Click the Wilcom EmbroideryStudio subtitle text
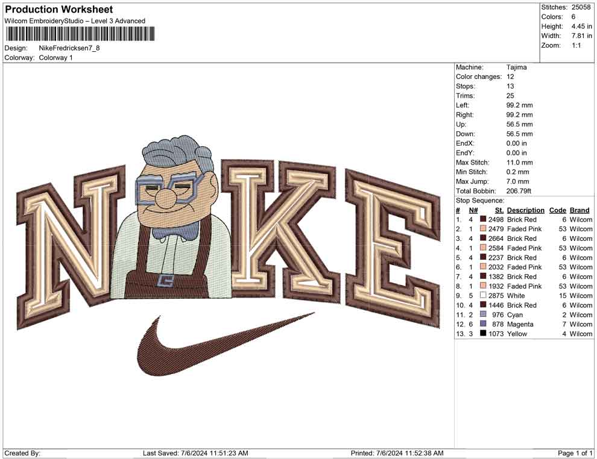 click(x=75, y=21)
